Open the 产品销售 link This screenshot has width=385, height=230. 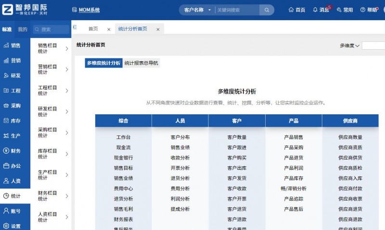coord(294,137)
